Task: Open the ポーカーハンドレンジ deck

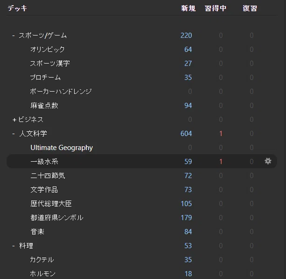Action: (61, 91)
